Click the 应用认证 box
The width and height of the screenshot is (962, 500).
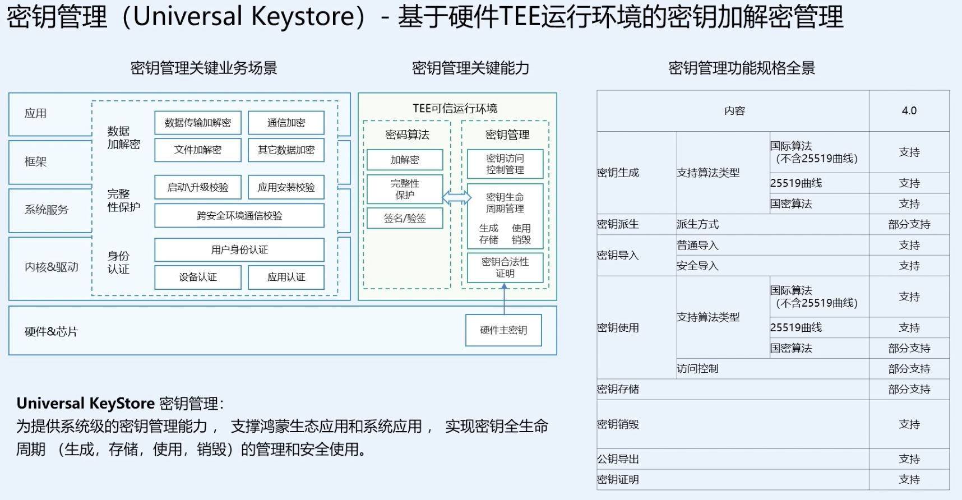coord(286,277)
